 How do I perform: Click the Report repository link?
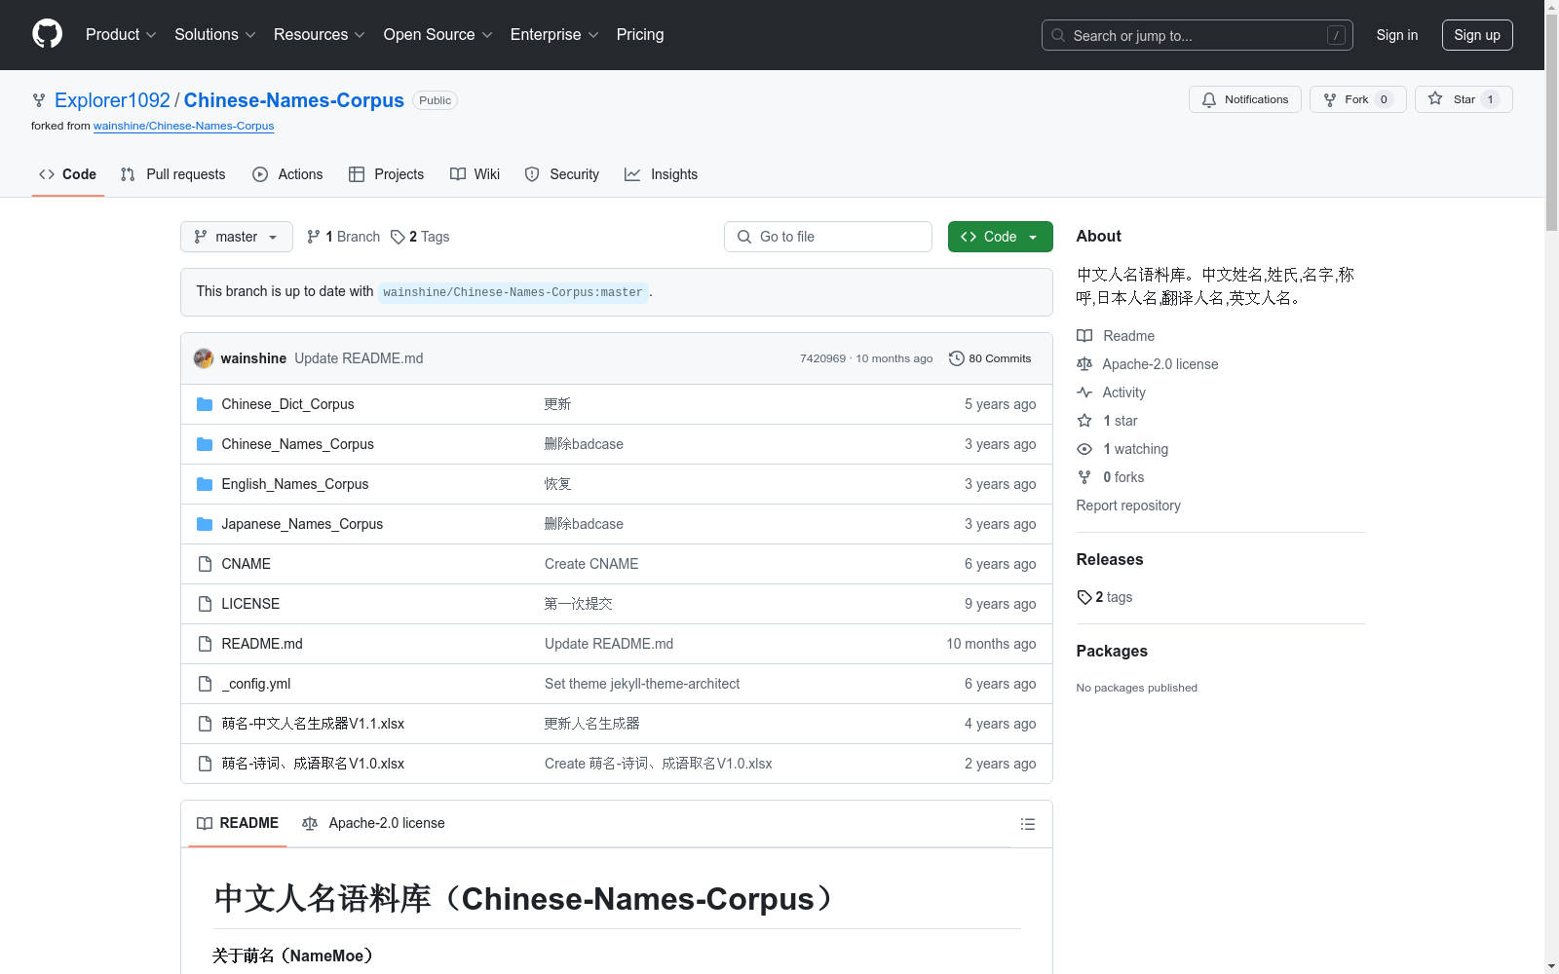pyautogui.click(x=1127, y=506)
